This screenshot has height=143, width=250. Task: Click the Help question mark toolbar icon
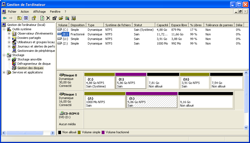pos(34,18)
